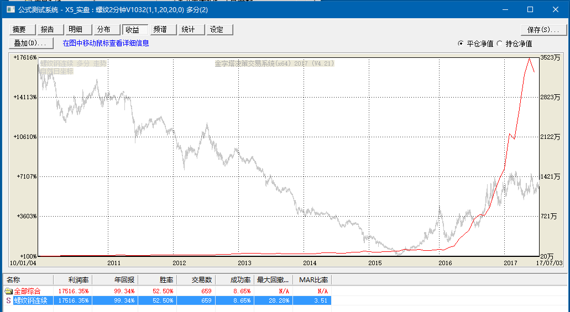Image resolution: width=570 pixels, height=312 pixels.
Task: Click the 3523万 right axis label
Action: coord(550,57)
